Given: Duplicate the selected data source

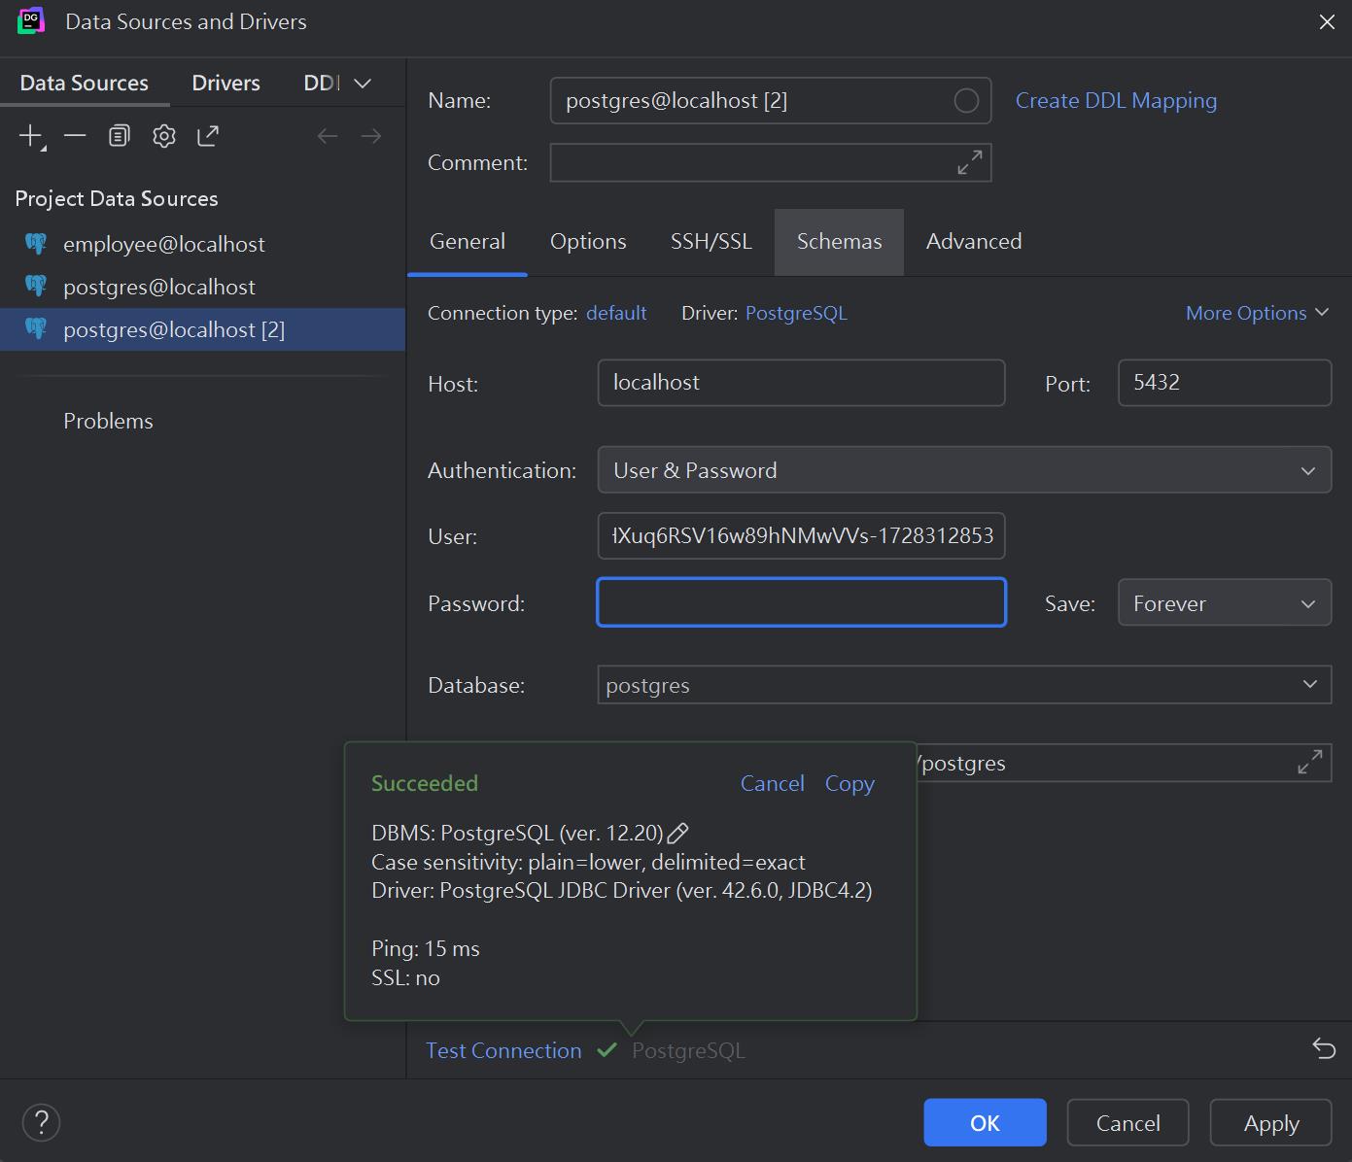Looking at the screenshot, I should [120, 136].
